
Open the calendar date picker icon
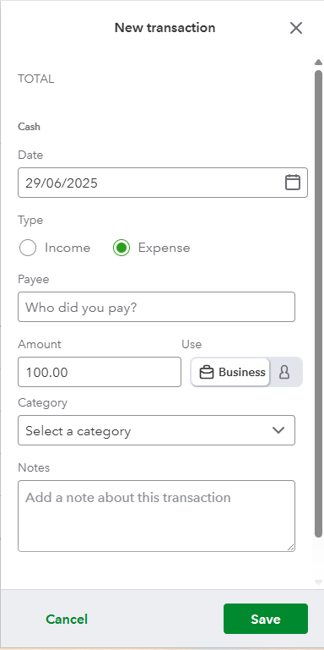[293, 183]
